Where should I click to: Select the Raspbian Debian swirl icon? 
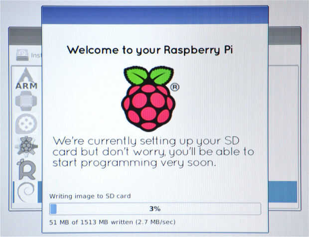[x=26, y=192]
